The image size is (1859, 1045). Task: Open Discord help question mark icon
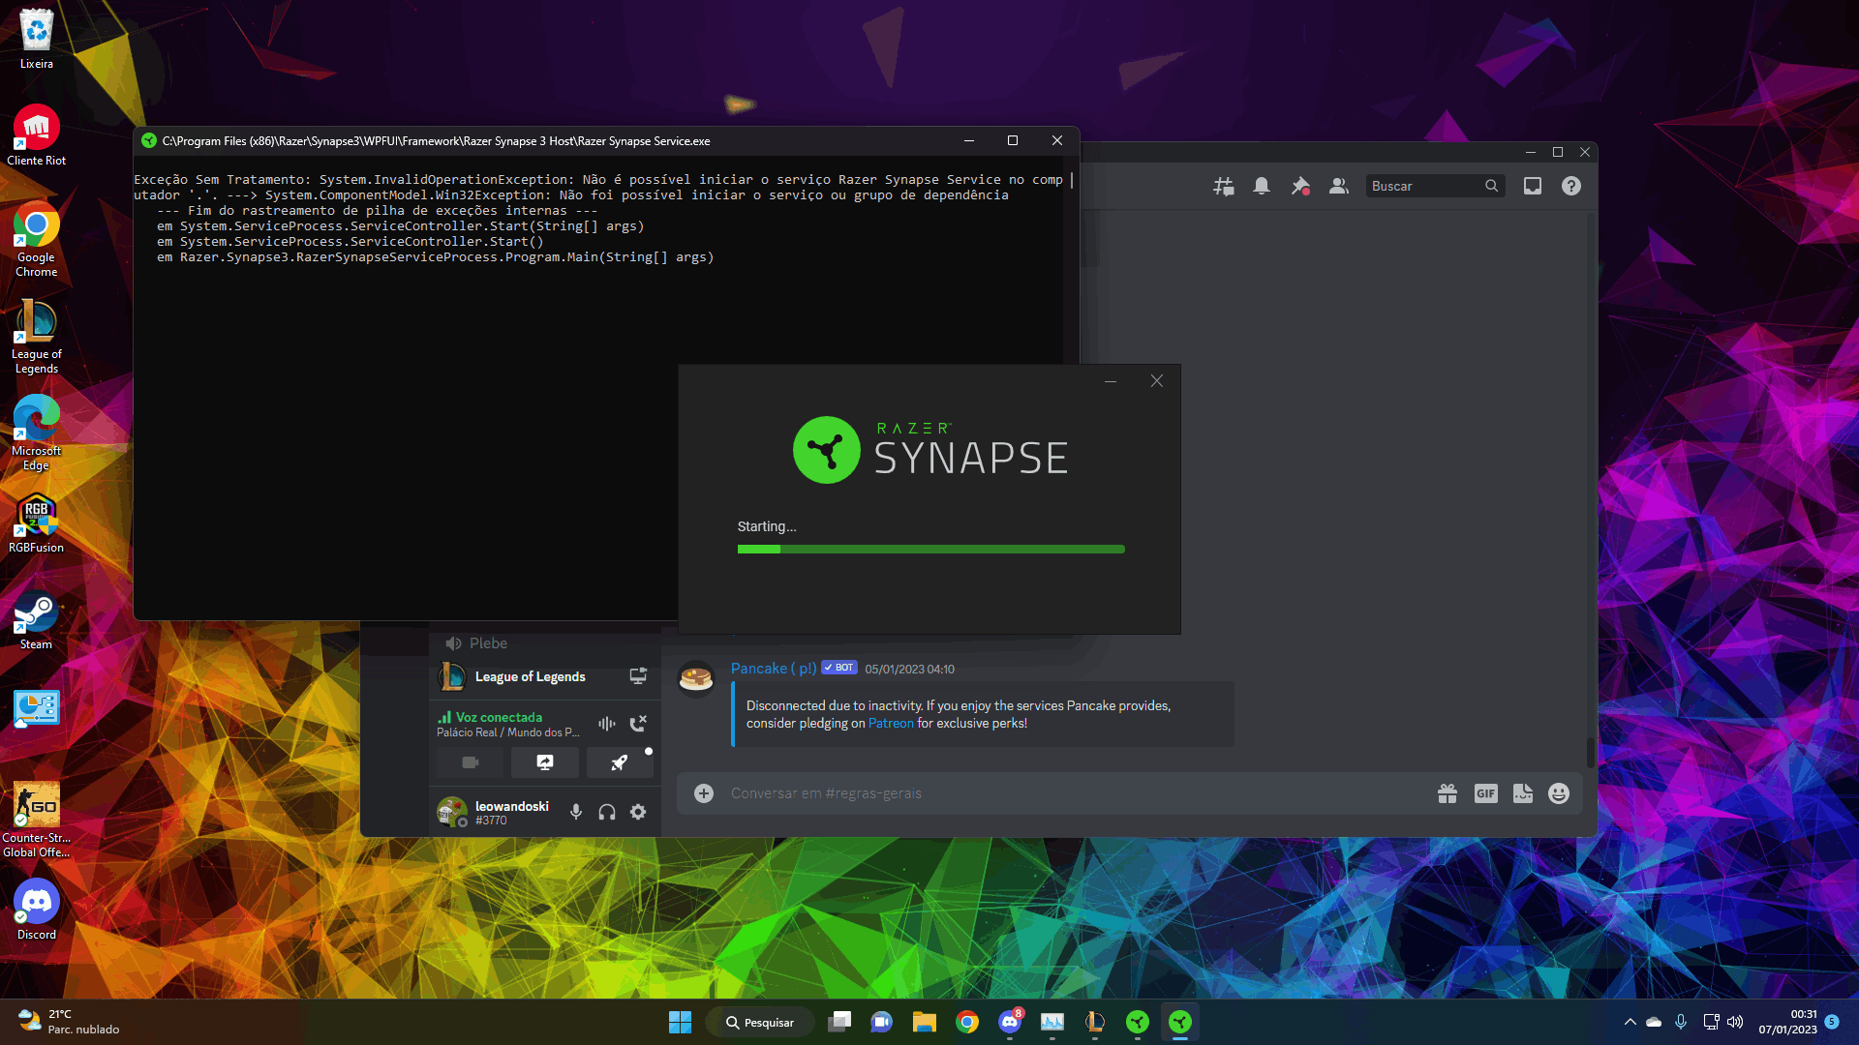[x=1571, y=186]
